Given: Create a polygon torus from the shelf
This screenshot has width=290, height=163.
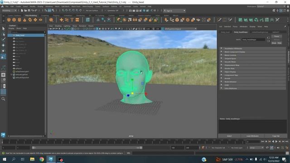Looking at the screenshot, I should point(30,20).
